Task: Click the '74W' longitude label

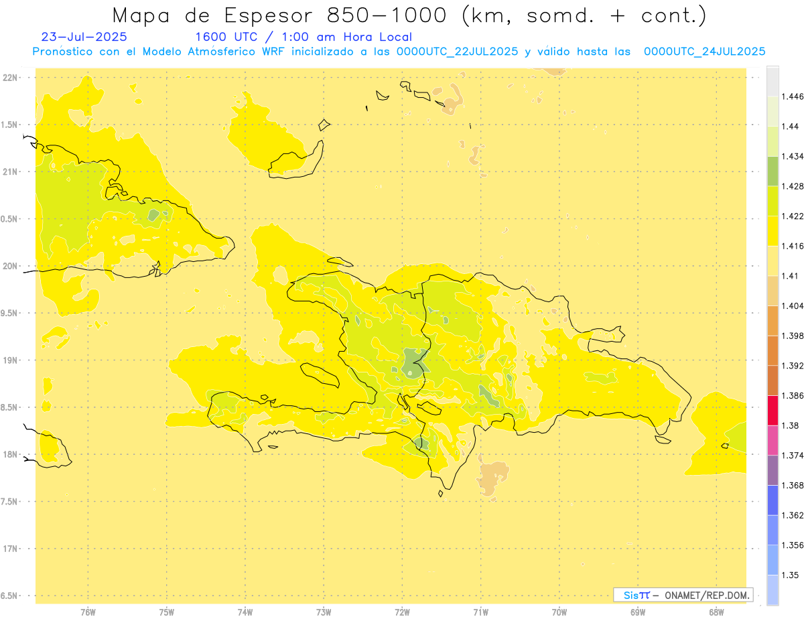Action: pos(245,612)
